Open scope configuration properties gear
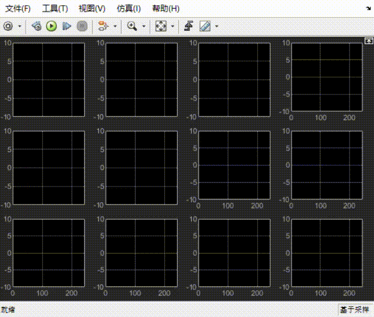Screen dimensions: 374x317 click(8, 26)
